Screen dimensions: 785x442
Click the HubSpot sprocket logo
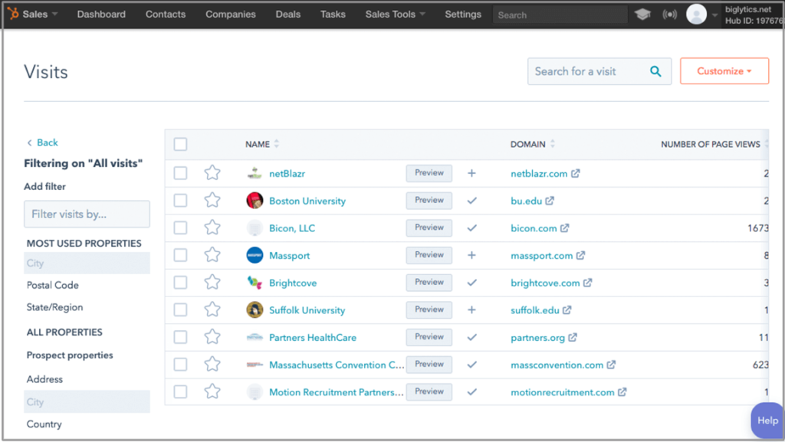click(x=14, y=14)
